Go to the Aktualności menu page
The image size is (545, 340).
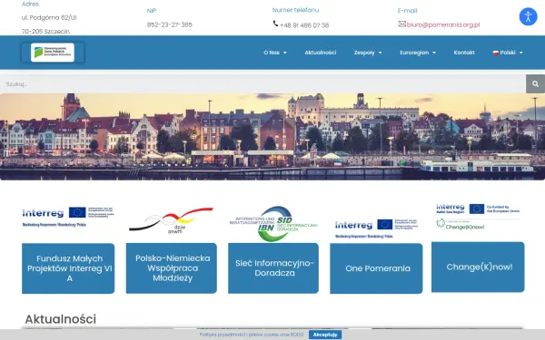[320, 53]
